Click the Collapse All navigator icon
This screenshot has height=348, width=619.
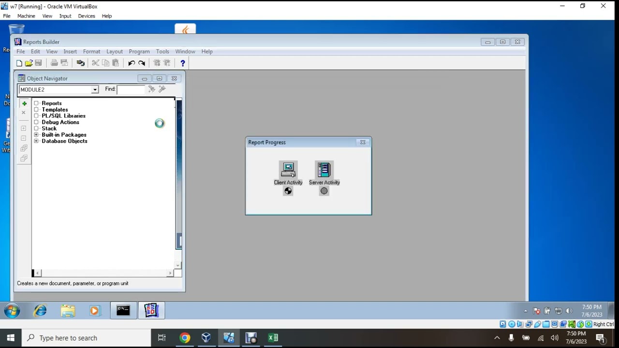pyautogui.click(x=24, y=158)
